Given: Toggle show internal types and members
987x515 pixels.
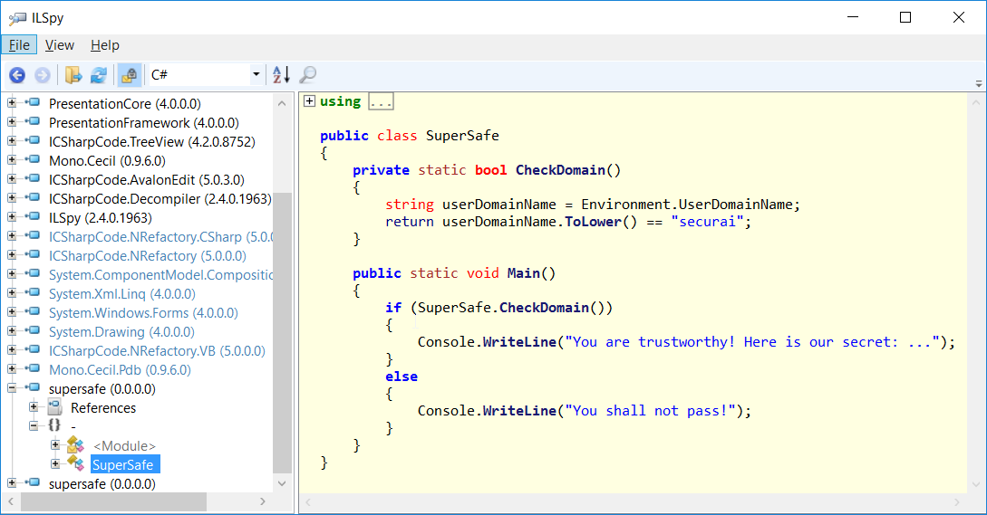Looking at the screenshot, I should pyautogui.click(x=129, y=75).
